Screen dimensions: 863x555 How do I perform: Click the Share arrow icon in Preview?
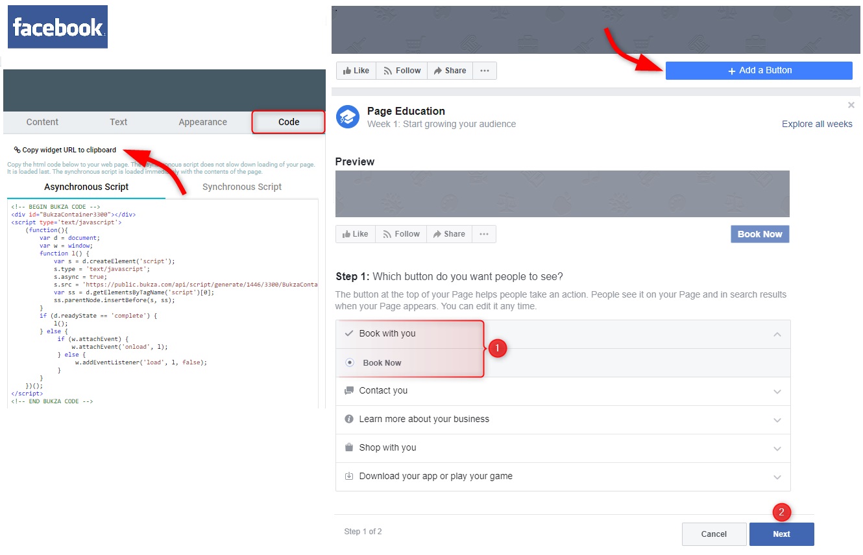coord(436,233)
